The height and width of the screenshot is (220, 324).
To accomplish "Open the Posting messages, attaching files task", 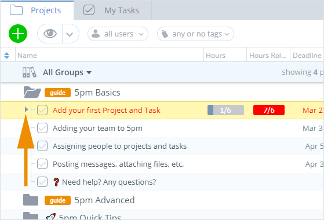I will (118, 164).
